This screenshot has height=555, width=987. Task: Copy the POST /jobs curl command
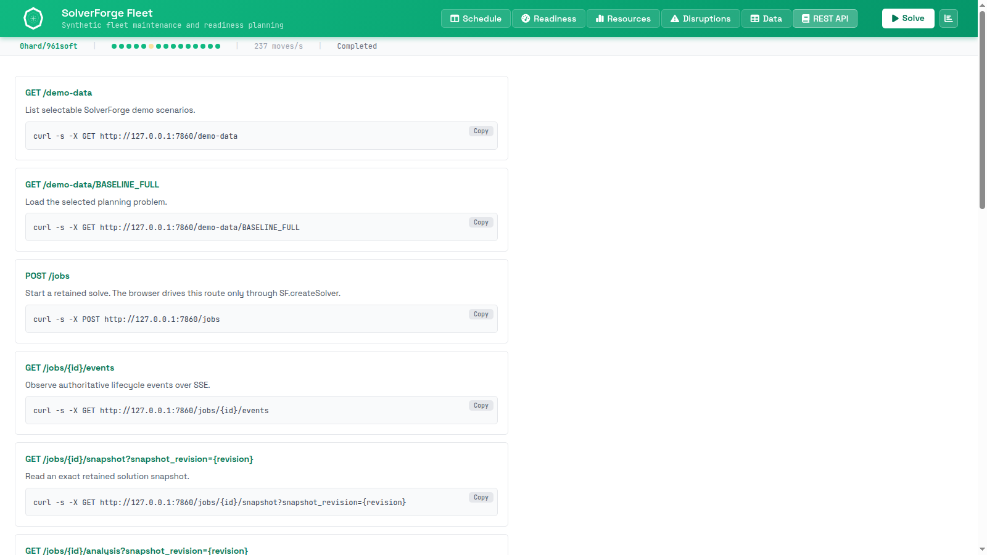point(481,314)
